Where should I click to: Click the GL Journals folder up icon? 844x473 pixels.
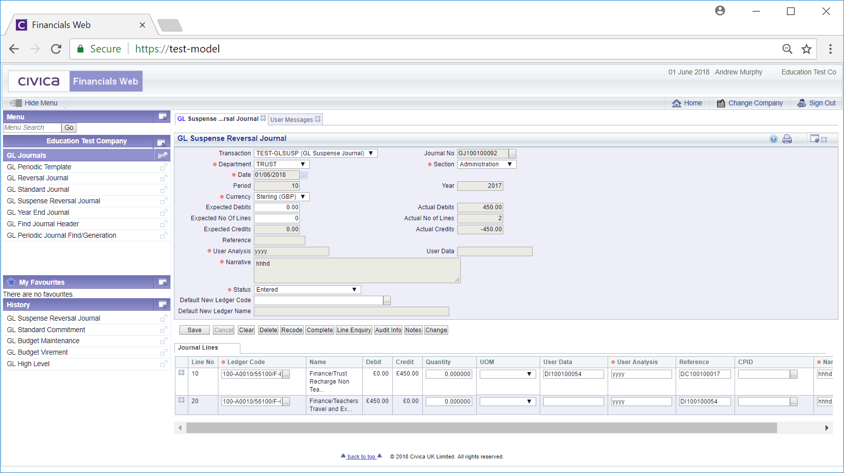click(162, 155)
